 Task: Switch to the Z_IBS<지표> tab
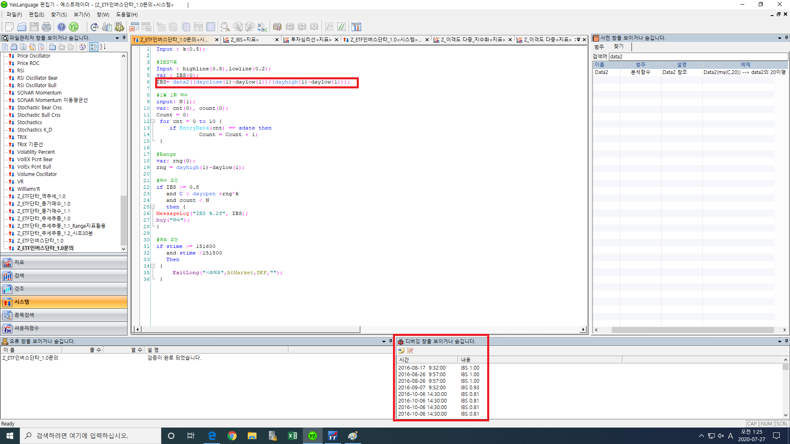point(245,39)
